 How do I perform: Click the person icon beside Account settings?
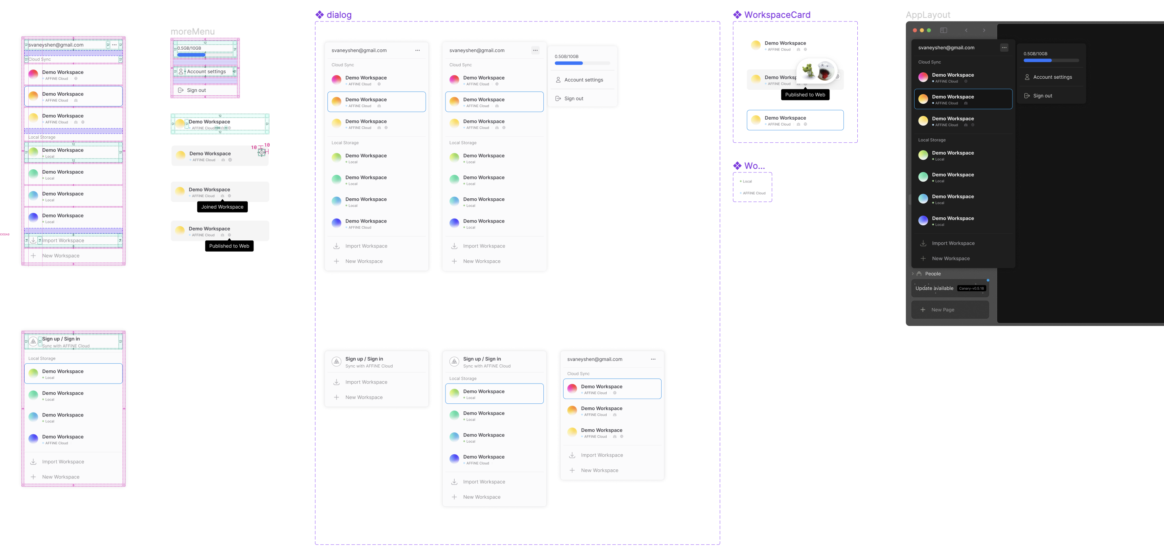point(558,79)
